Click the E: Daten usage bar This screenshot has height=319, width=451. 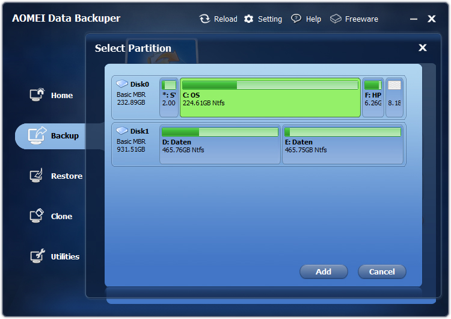343,132
